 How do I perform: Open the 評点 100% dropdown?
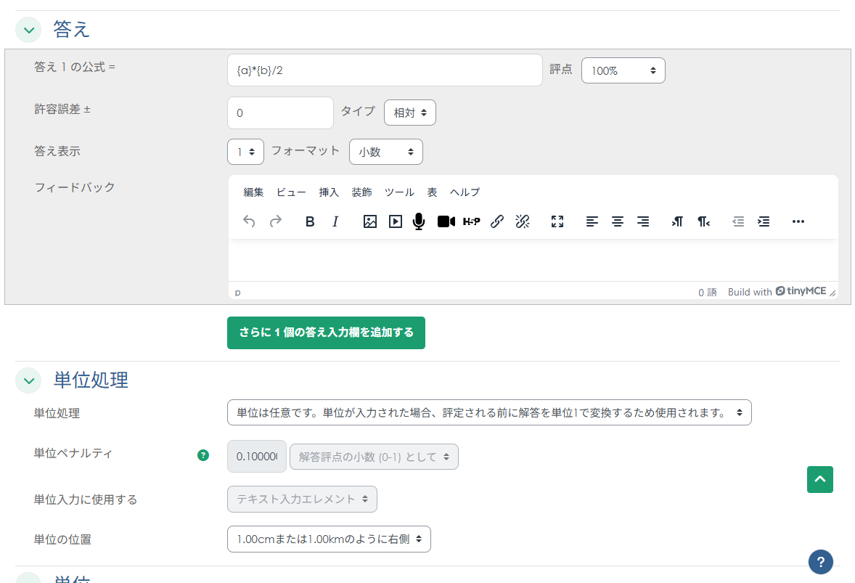click(x=623, y=70)
